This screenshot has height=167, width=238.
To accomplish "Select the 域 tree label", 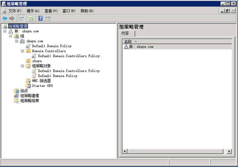I will [x=22, y=36].
